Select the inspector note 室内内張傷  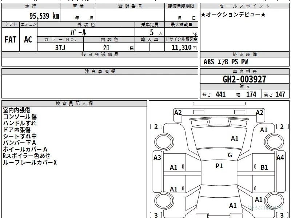[16, 110]
